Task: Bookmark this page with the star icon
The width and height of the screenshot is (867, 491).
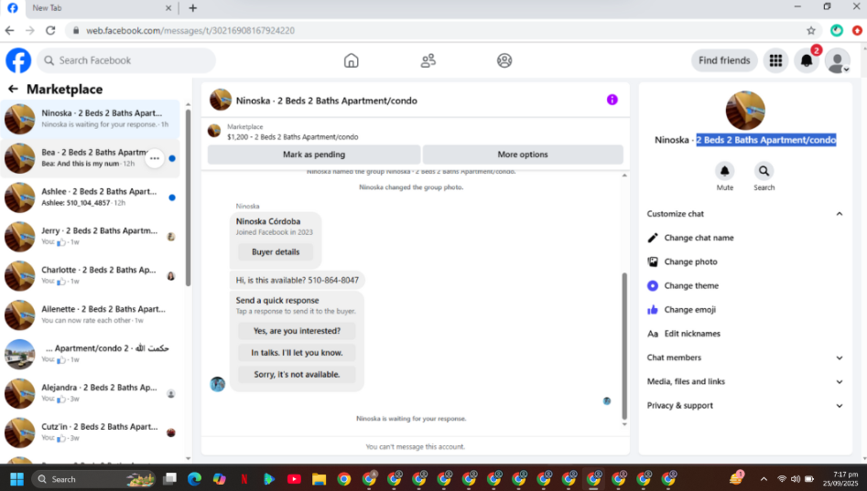Action: tap(810, 30)
